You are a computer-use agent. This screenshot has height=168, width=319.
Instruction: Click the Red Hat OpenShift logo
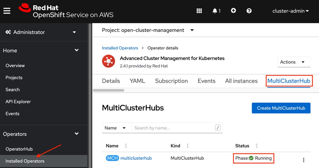(x=66, y=11)
